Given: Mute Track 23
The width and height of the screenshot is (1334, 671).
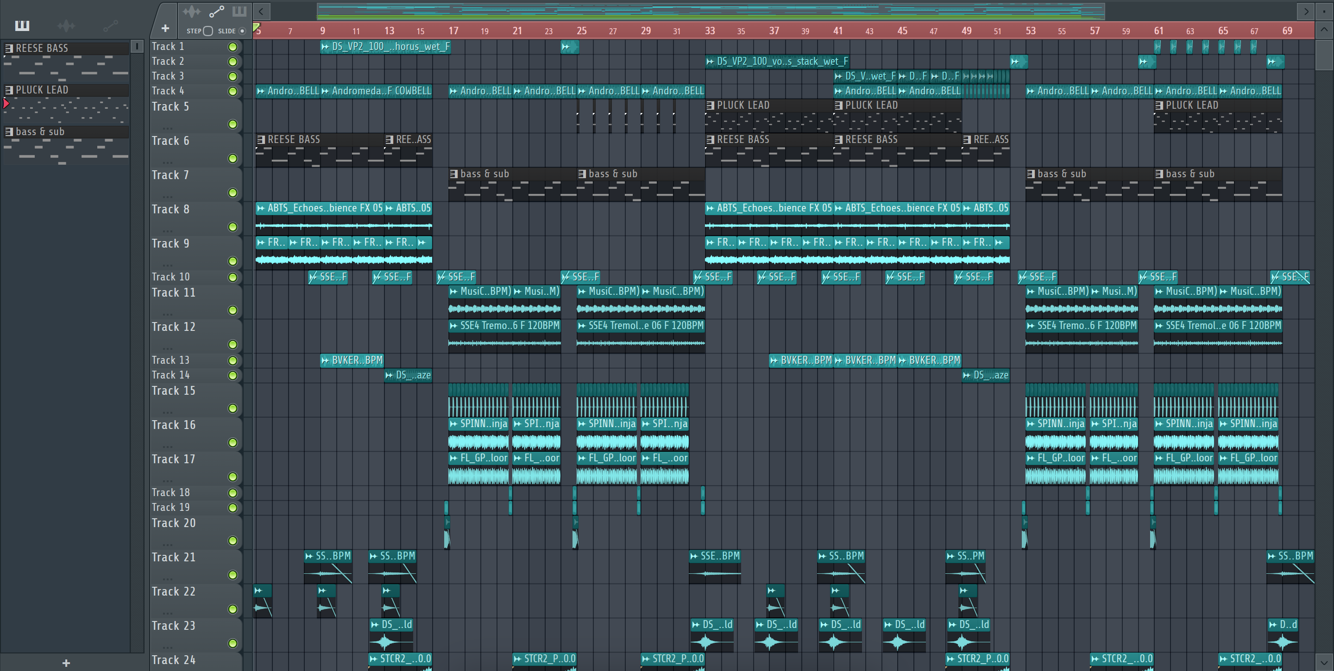Looking at the screenshot, I should pos(233,644).
